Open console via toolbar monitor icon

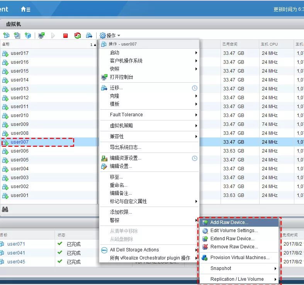[41, 35]
